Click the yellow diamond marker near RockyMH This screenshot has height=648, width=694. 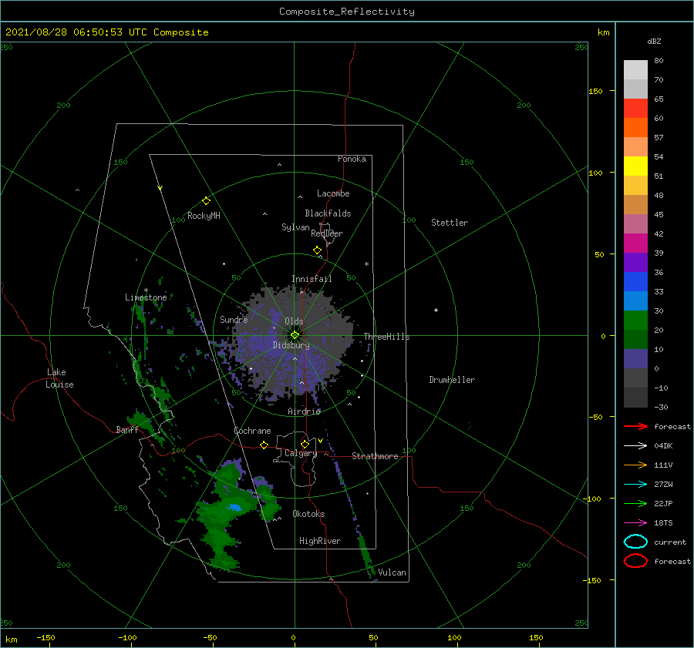point(206,201)
